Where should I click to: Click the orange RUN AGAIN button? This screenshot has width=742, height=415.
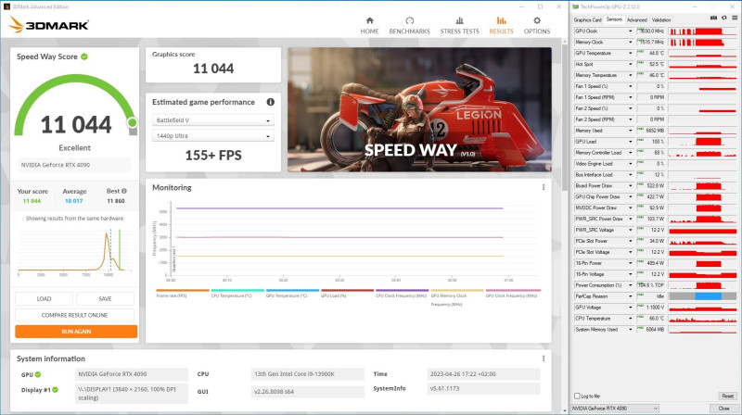tap(76, 332)
